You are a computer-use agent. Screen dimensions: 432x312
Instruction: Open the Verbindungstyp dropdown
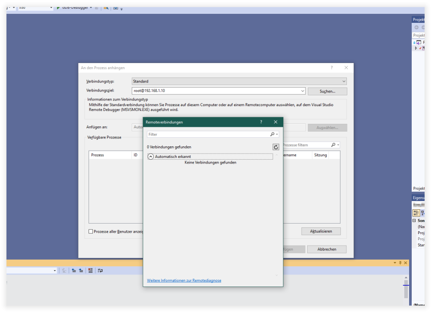(343, 81)
